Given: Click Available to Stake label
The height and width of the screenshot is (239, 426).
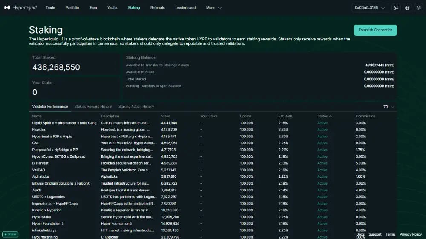Looking at the screenshot, I should [x=140, y=72].
